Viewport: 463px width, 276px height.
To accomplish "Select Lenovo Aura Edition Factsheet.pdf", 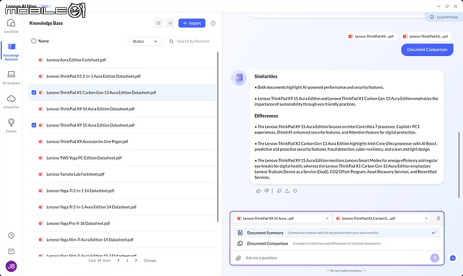I will (x=122, y=60).
